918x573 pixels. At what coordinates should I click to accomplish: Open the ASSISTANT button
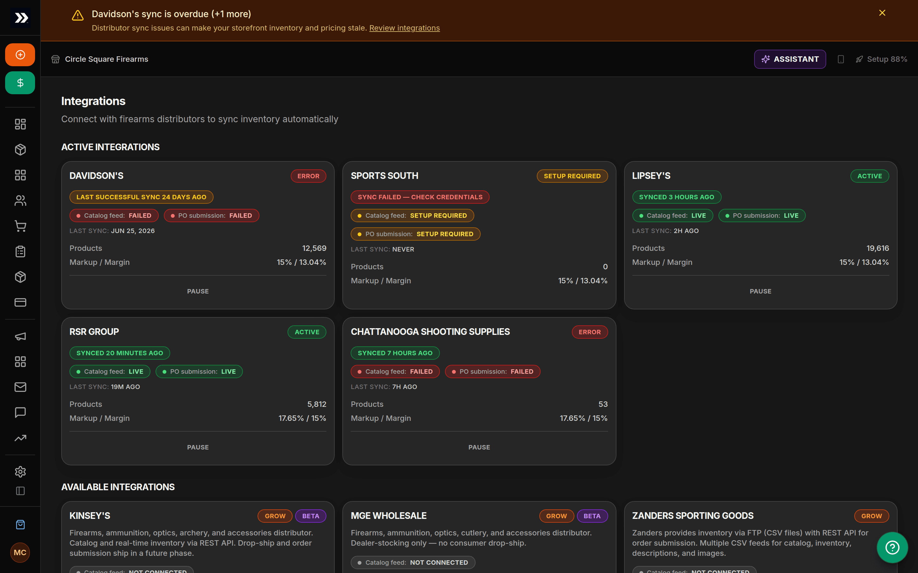(790, 59)
